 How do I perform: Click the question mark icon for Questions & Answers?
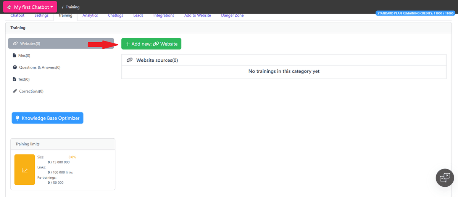pyautogui.click(x=15, y=67)
